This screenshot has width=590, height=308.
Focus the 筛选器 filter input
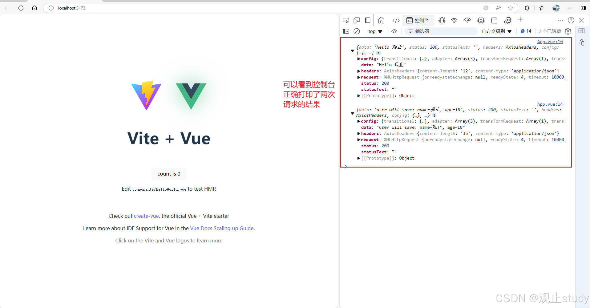(441, 31)
